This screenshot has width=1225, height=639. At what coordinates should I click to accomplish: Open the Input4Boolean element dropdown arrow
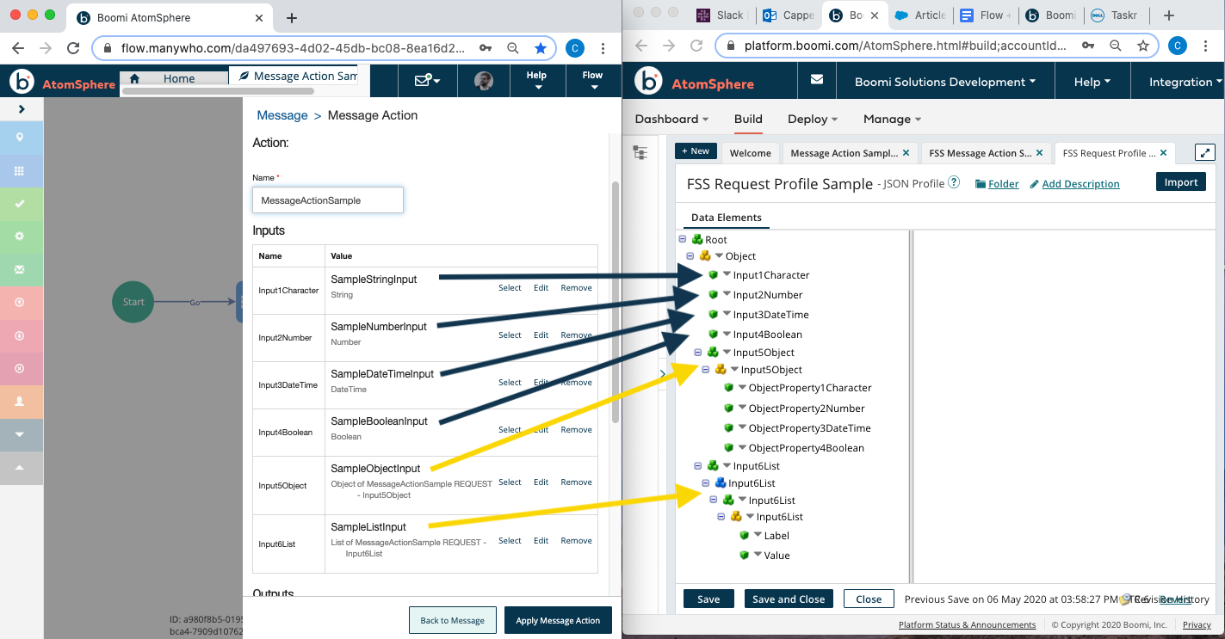(727, 334)
